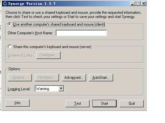The image size is (165, 123).
Task: Click the "Screens & Links:" label
Action: coord(20,55)
